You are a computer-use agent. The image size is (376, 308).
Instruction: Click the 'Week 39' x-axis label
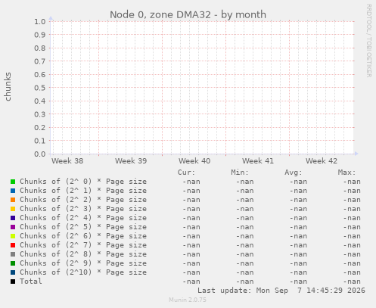131,161
